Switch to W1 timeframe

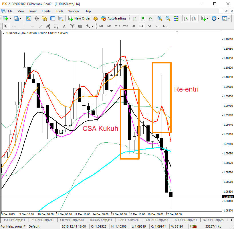tap(158, 26)
